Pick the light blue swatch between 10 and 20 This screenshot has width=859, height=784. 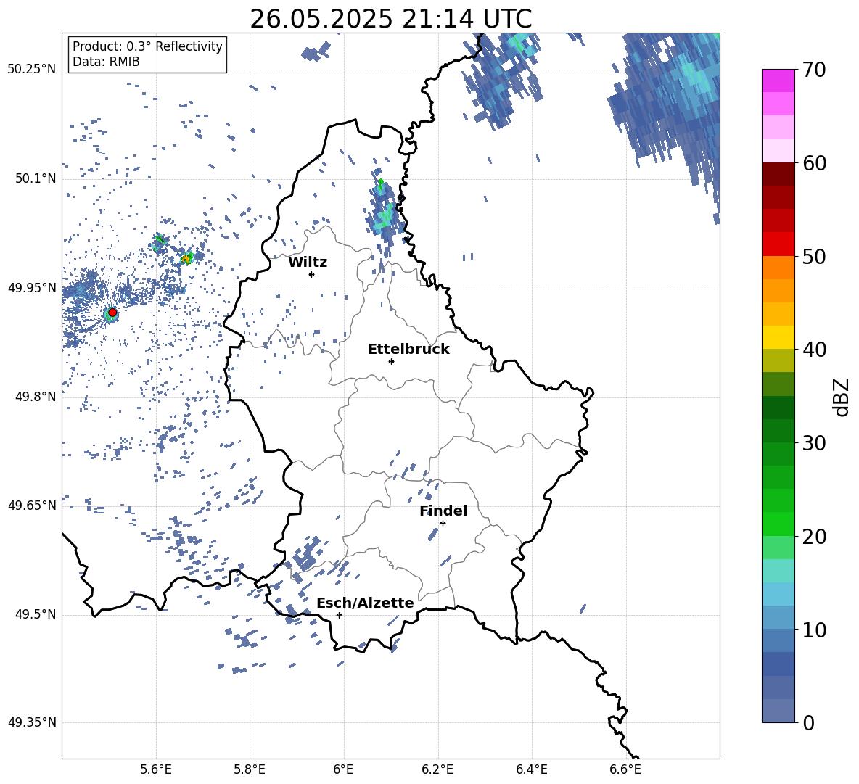[778, 594]
